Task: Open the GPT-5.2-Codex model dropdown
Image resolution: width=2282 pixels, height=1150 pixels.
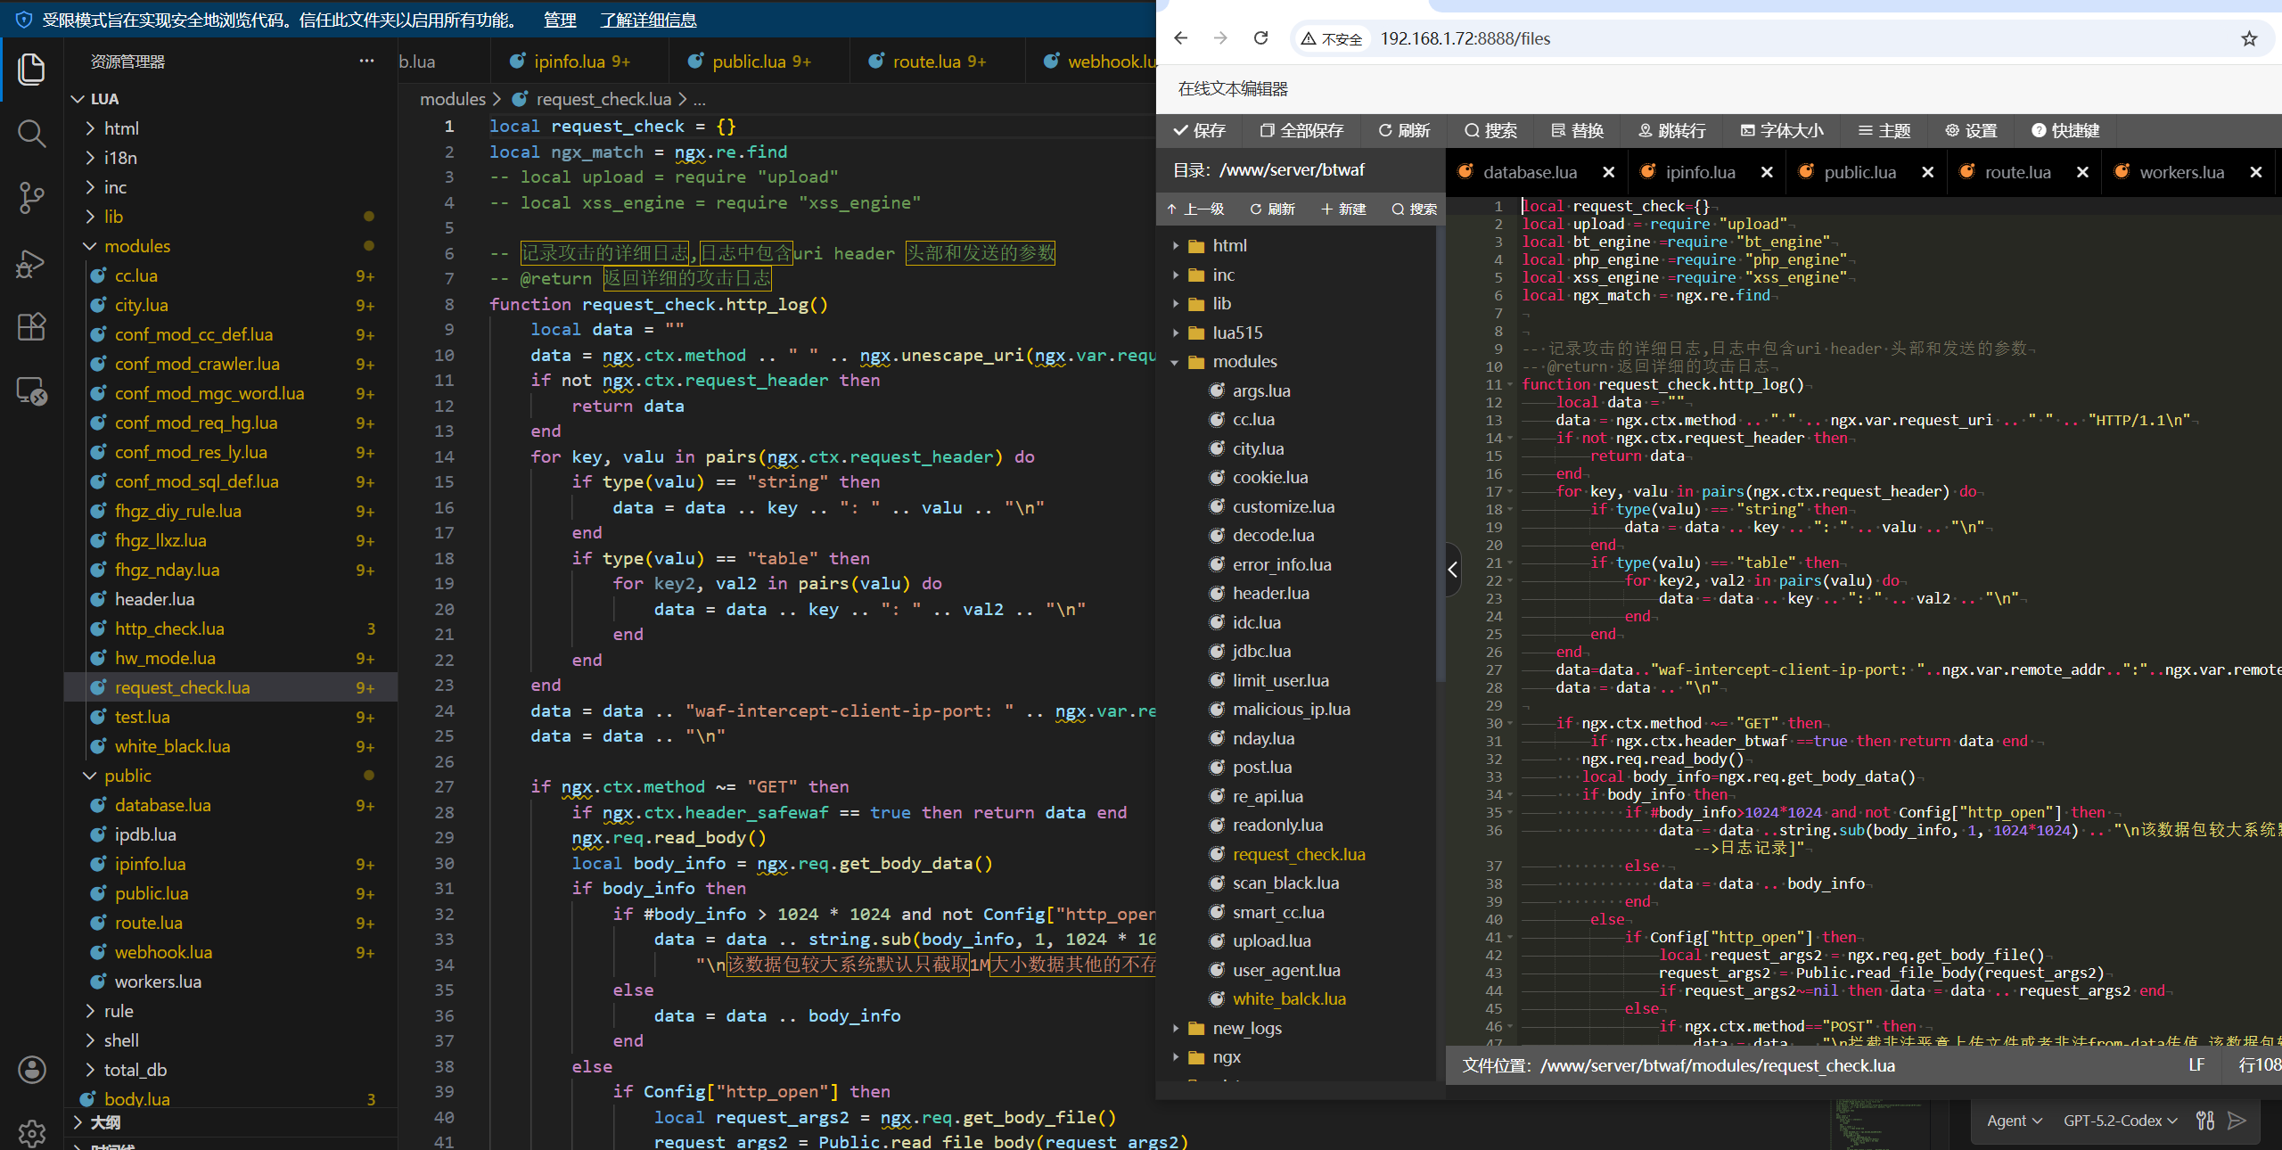Action: pyautogui.click(x=2119, y=1121)
